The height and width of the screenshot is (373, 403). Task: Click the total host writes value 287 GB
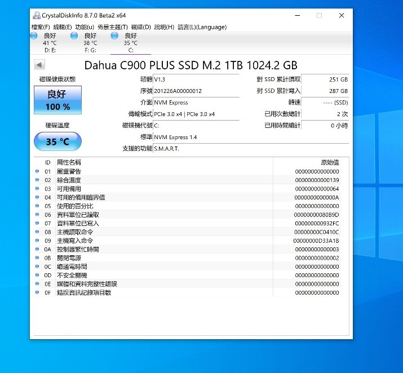(325, 91)
